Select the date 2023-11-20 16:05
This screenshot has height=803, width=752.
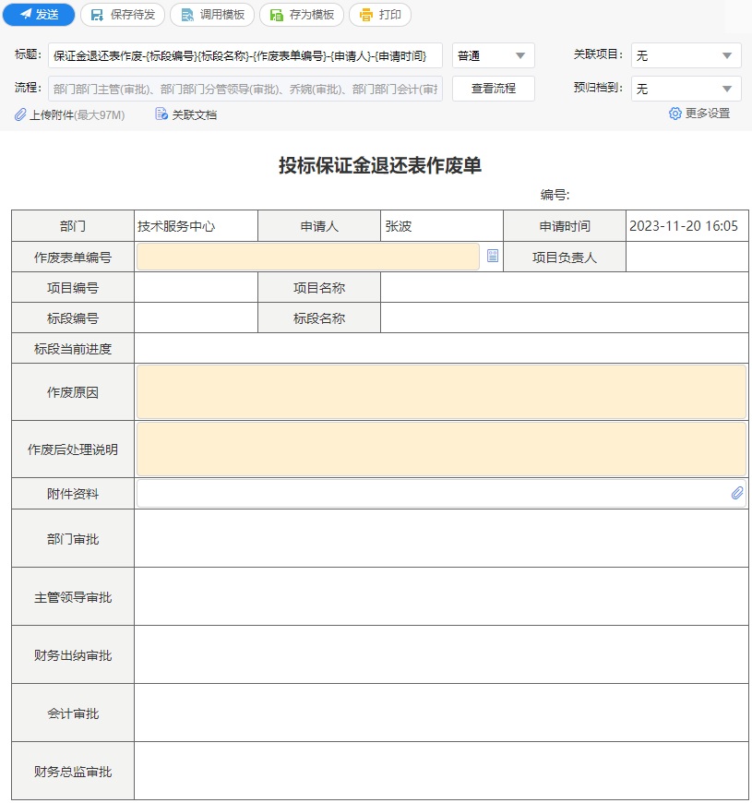684,226
